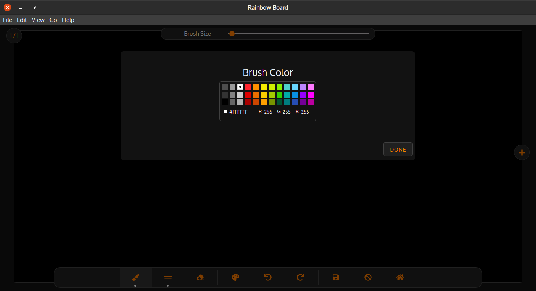Viewport: 536px width, 291px height.
Task: Pick the vivid violet swatch in middle row
Action: (x=303, y=95)
